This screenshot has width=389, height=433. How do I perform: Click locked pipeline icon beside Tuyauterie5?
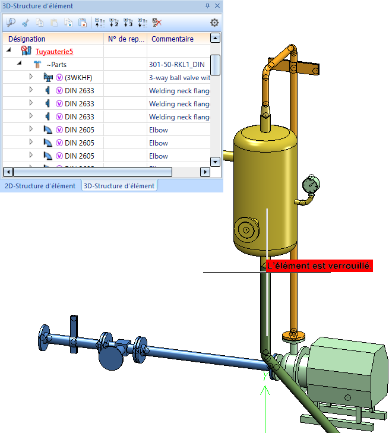tap(26, 51)
